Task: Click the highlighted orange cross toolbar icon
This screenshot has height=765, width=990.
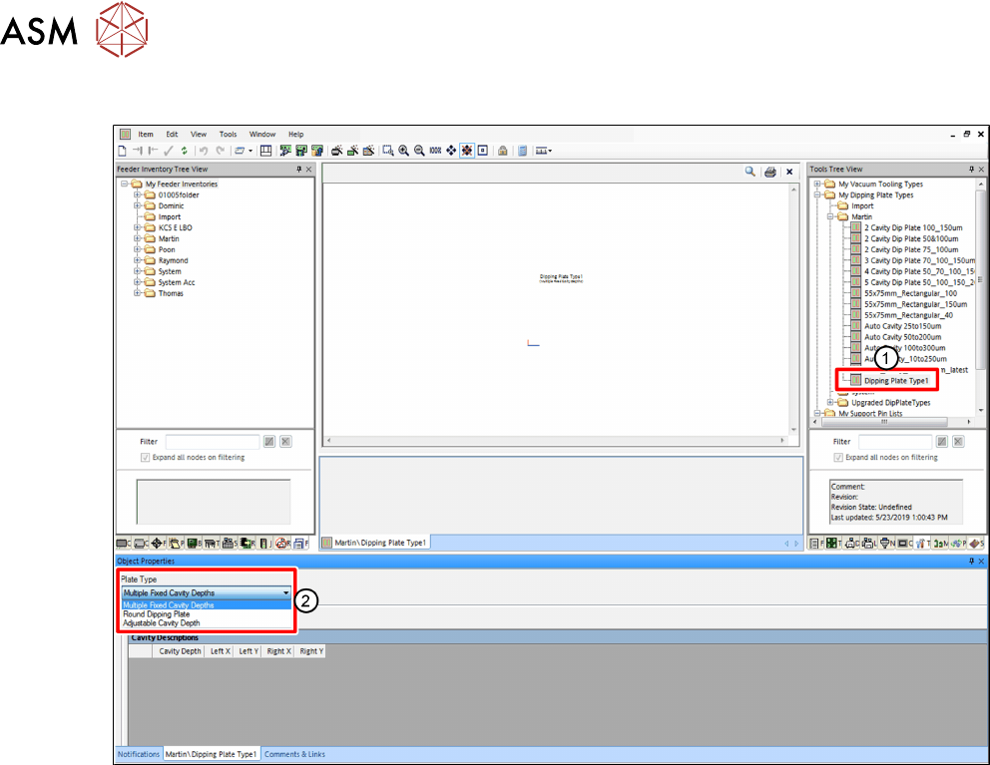Action: click(467, 151)
